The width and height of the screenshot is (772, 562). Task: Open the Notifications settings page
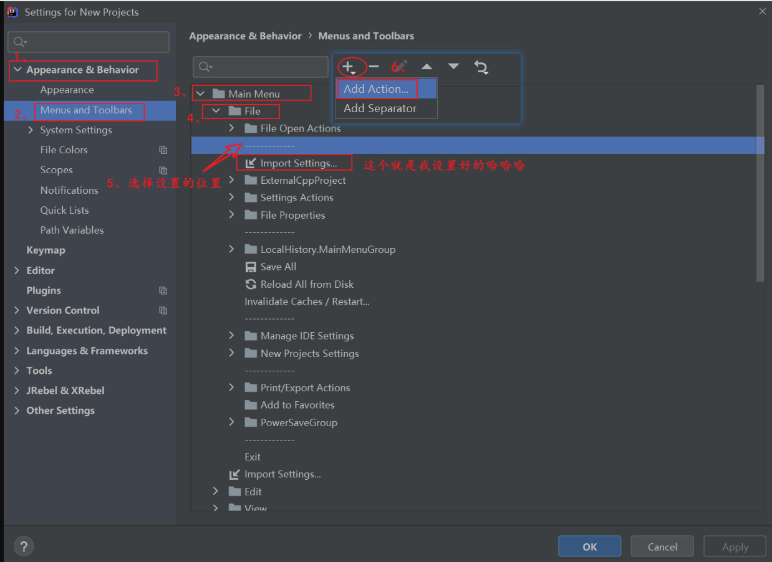tap(69, 190)
